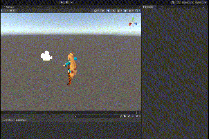209x139 pixels.
Task: Click the green Y axis of the orientation gizmo
Action: [133, 19]
